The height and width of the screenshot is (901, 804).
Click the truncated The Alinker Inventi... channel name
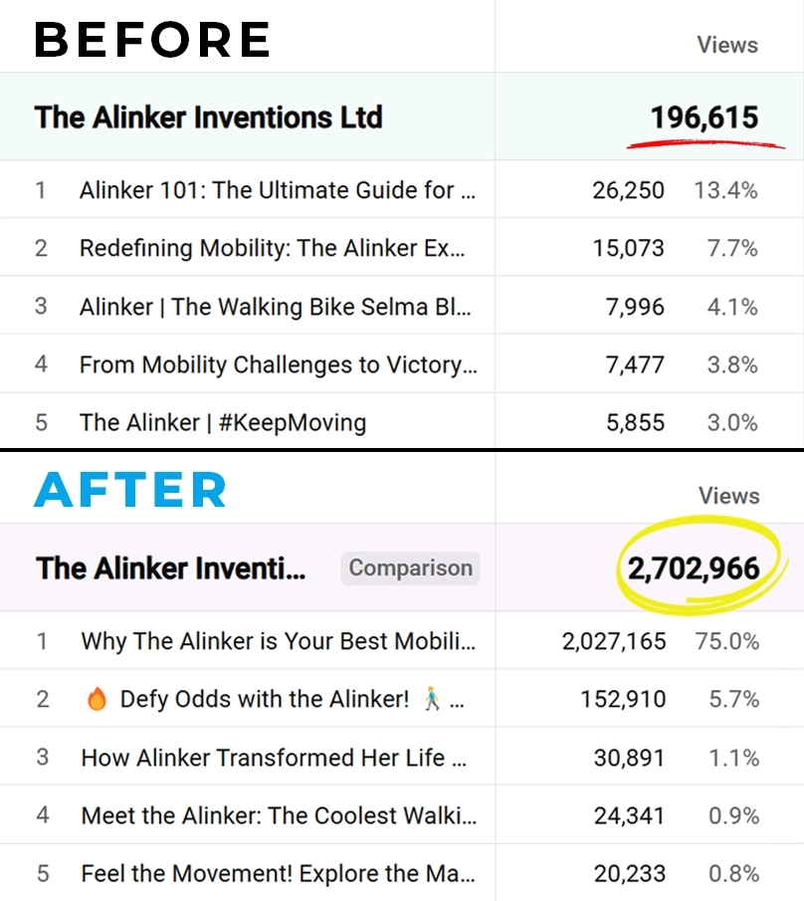pos(170,568)
